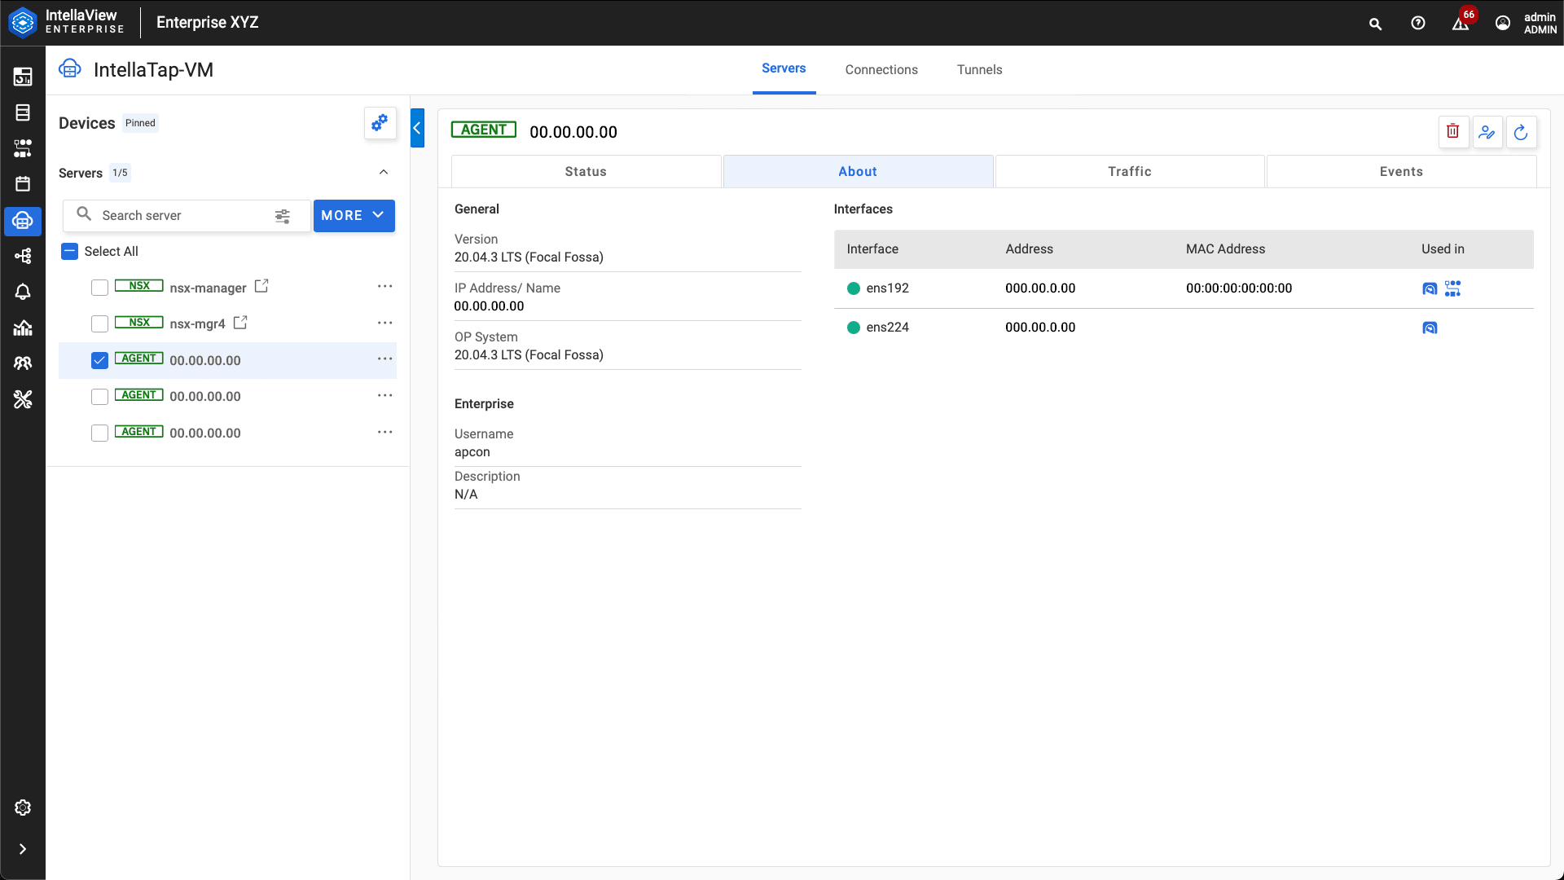Click the refresh agent icon
Viewport: 1564px width, 880px height.
coord(1520,132)
